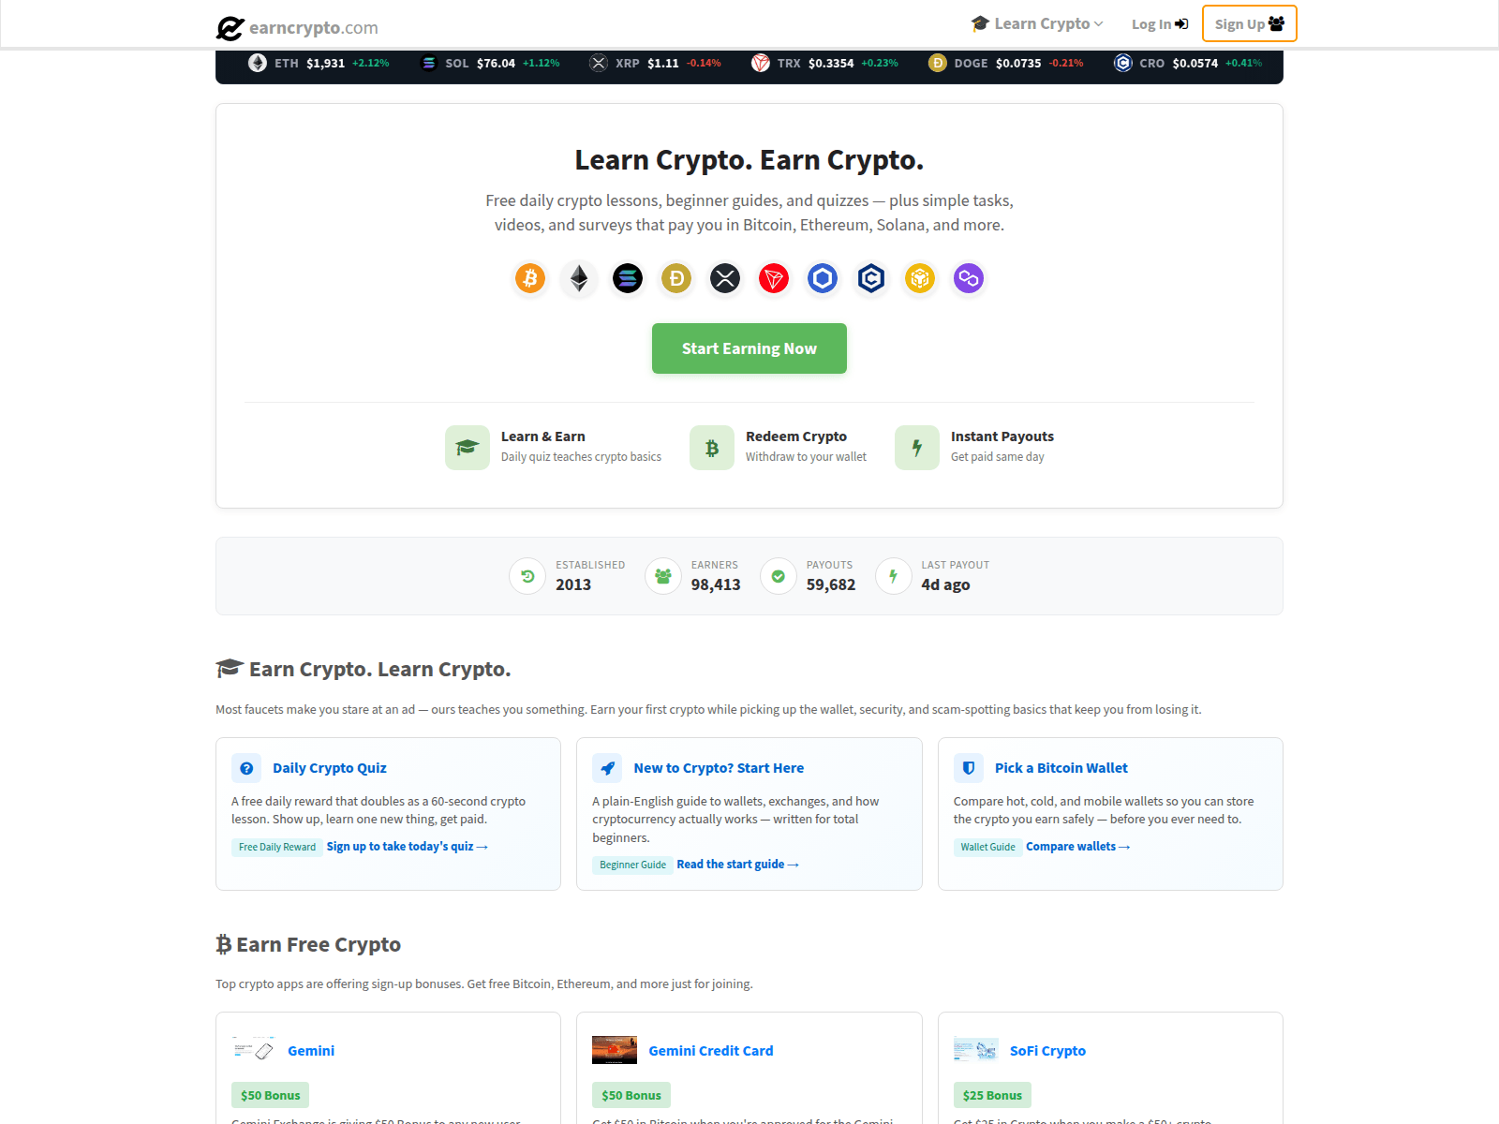1499x1124 pixels.
Task: Click the Redeem Crypto bitcoin icon
Action: 712,448
